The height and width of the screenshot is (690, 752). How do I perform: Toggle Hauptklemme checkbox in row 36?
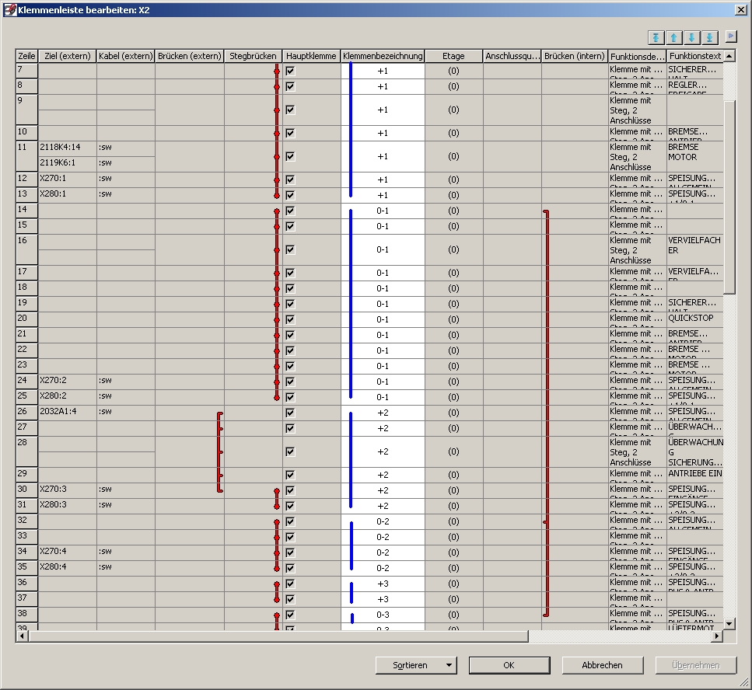coord(290,584)
